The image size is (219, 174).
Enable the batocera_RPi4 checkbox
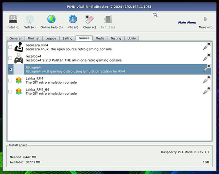click(10, 47)
